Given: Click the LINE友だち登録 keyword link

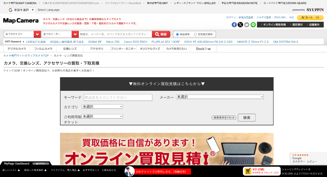Looking at the screenshot, I should [36, 42].
